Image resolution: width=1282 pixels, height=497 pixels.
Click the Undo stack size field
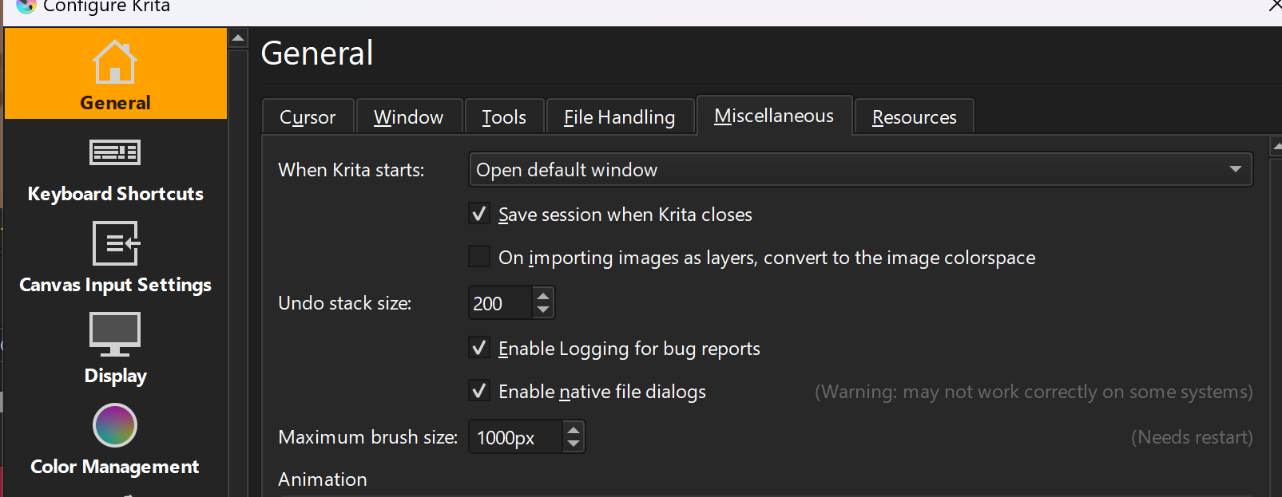tap(500, 303)
